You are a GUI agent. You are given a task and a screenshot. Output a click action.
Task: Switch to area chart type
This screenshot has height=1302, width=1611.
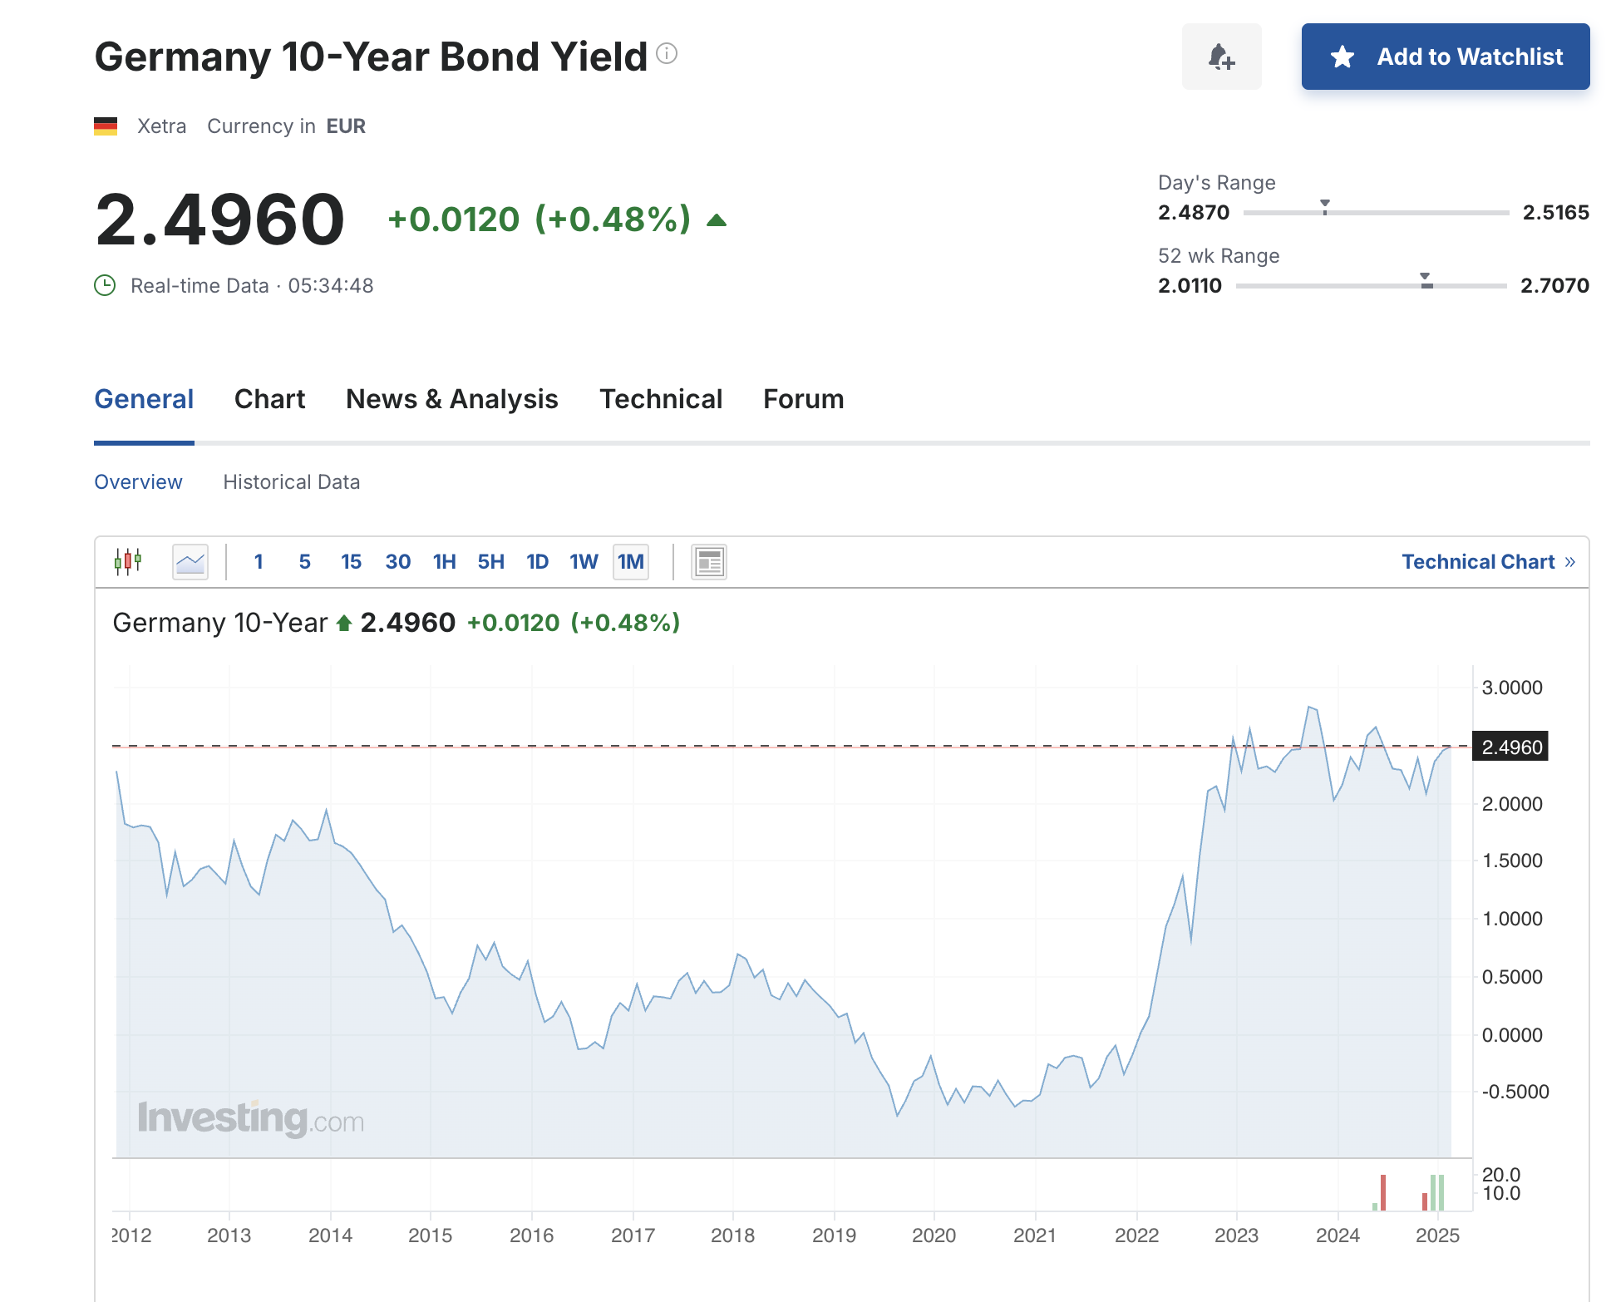[190, 562]
